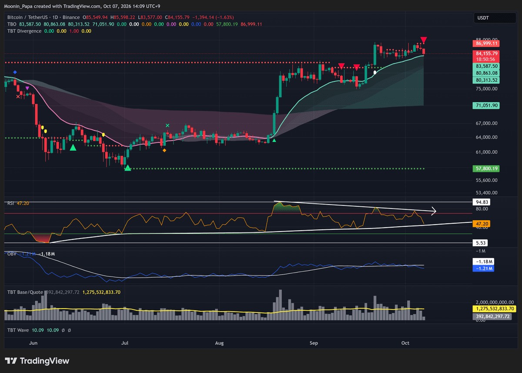Select the green X marker in mid-July
Image resolution: width=522 pixels, height=373 pixels.
[x=167, y=125]
